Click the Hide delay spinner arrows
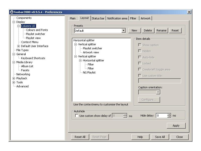201x151 pixels. pyautogui.click(x=169, y=116)
